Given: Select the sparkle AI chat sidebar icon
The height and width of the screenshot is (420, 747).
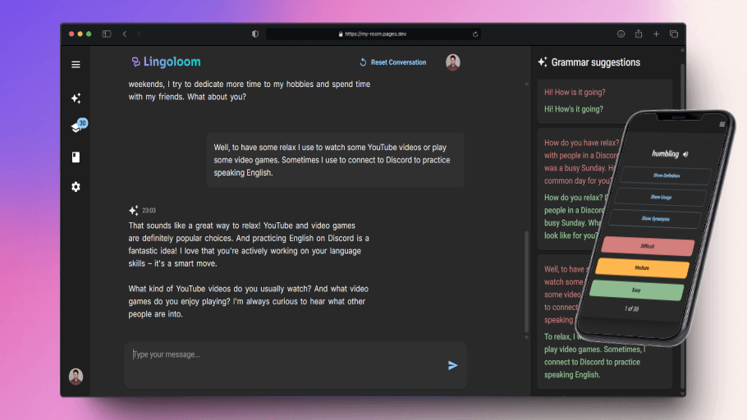Looking at the screenshot, I should click(x=76, y=98).
